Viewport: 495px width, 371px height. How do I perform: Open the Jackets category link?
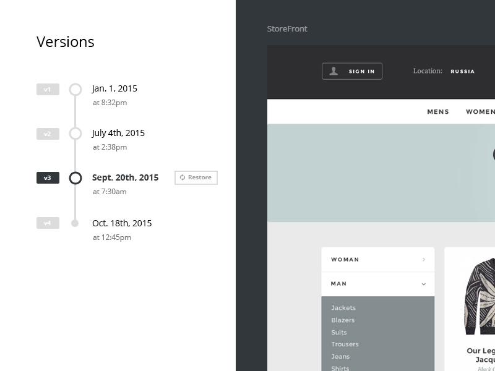point(343,308)
